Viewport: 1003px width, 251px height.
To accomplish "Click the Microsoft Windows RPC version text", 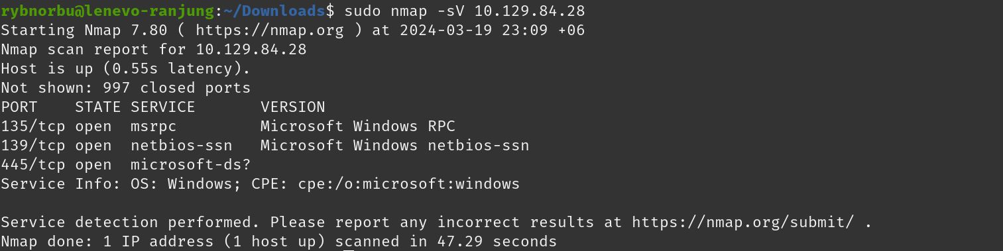I will pyautogui.click(x=358, y=126).
